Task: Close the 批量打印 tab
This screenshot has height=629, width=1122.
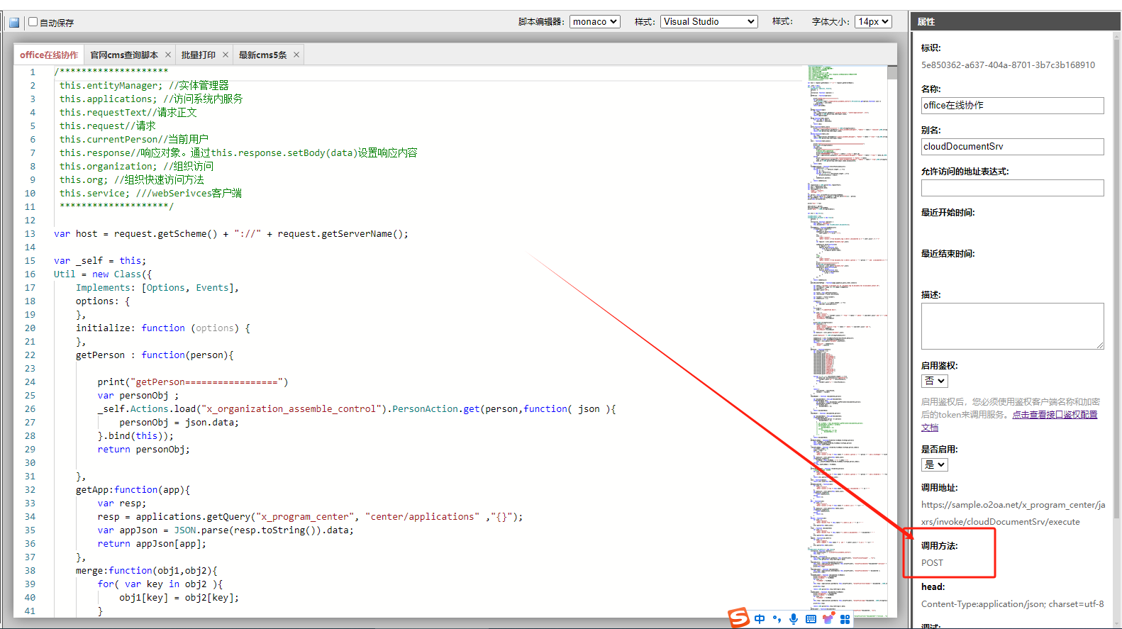Action: pyautogui.click(x=226, y=55)
